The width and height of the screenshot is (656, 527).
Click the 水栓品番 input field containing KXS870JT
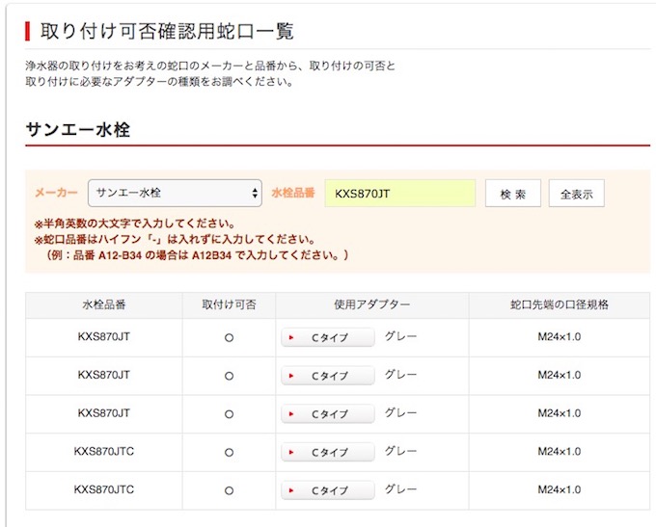pos(400,193)
